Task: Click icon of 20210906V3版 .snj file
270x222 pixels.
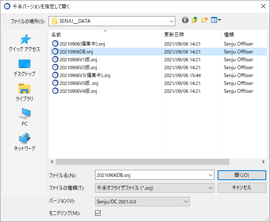Action: point(55,83)
